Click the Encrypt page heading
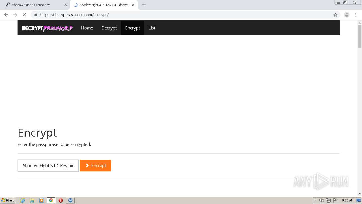The image size is (362, 204). click(x=37, y=133)
